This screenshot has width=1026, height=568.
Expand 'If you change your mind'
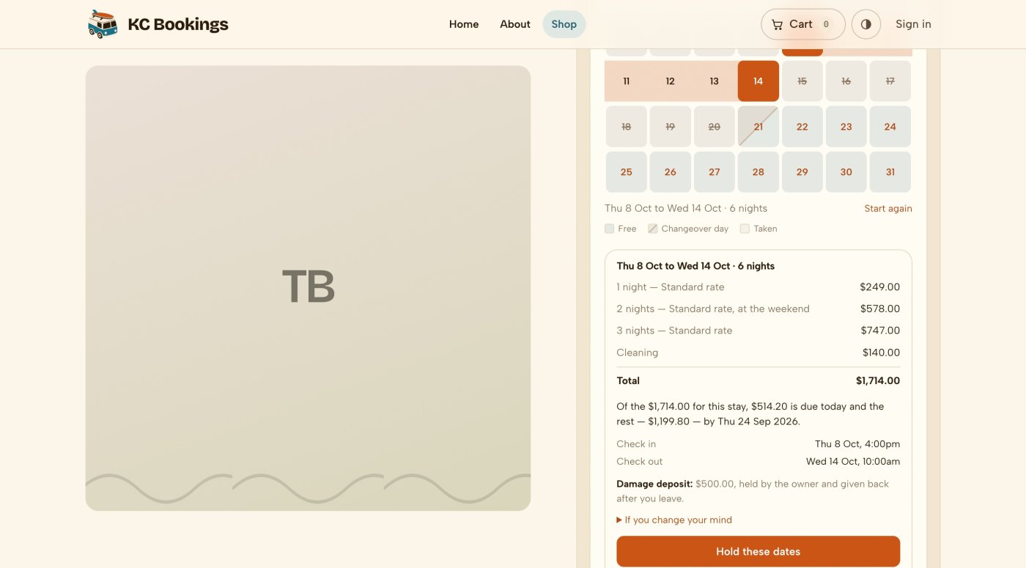click(674, 520)
